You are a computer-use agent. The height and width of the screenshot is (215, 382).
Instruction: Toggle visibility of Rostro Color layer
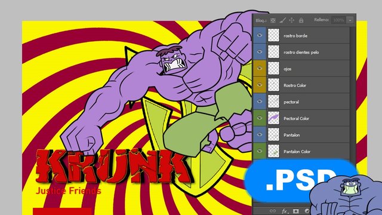coord(260,85)
